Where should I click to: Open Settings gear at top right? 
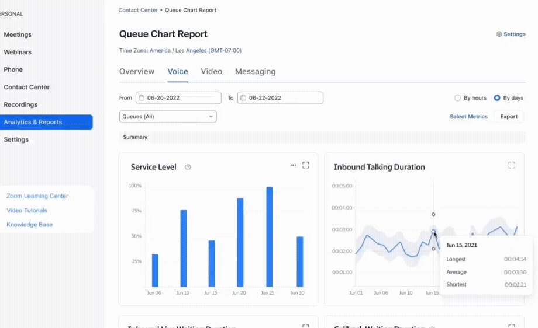[x=511, y=34]
